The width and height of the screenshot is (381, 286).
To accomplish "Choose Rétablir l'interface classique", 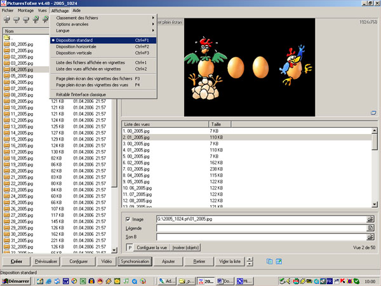I will 104,95.
